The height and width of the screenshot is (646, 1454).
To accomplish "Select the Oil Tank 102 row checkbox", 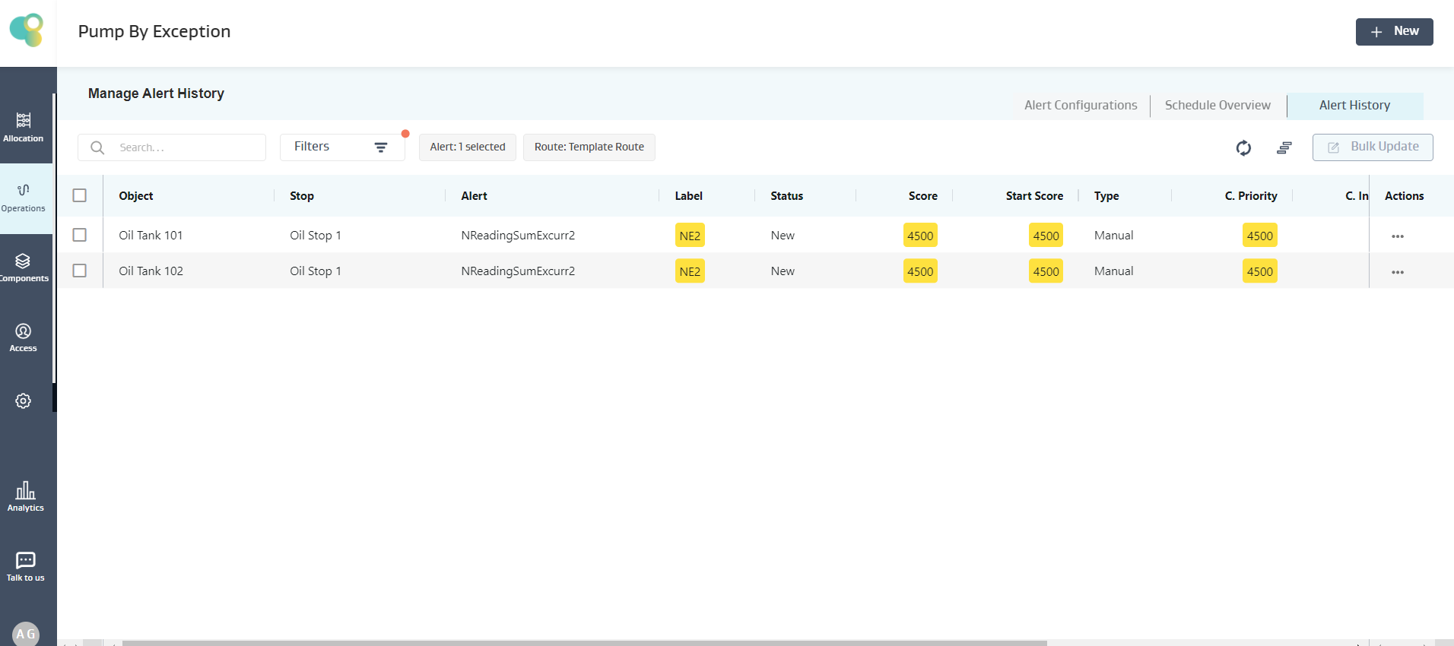I will pos(80,271).
